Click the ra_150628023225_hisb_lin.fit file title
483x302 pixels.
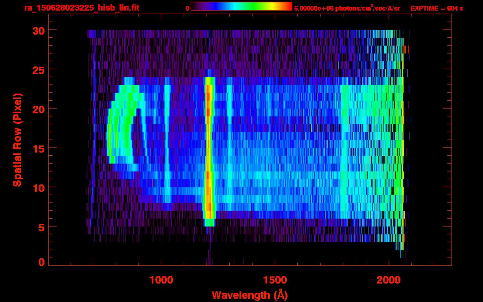pyautogui.click(x=81, y=8)
